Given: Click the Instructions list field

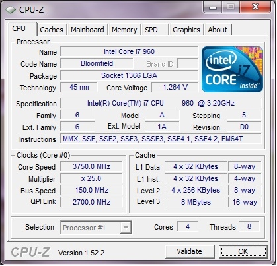Looking at the screenshot, I should tap(161, 139).
